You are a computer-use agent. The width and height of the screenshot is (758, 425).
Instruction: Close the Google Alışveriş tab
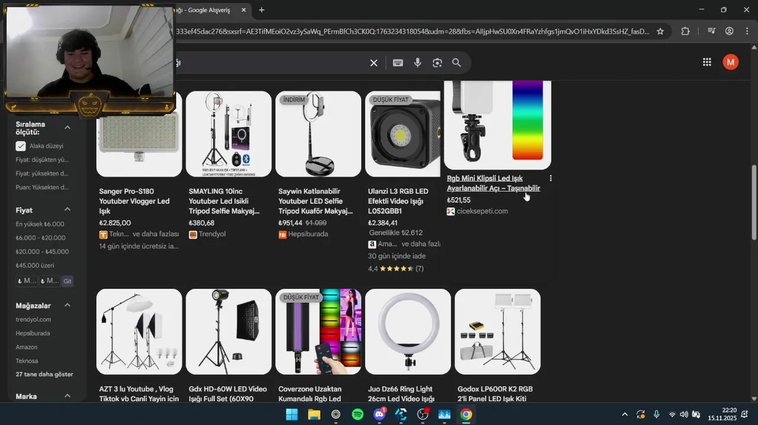pos(244,10)
